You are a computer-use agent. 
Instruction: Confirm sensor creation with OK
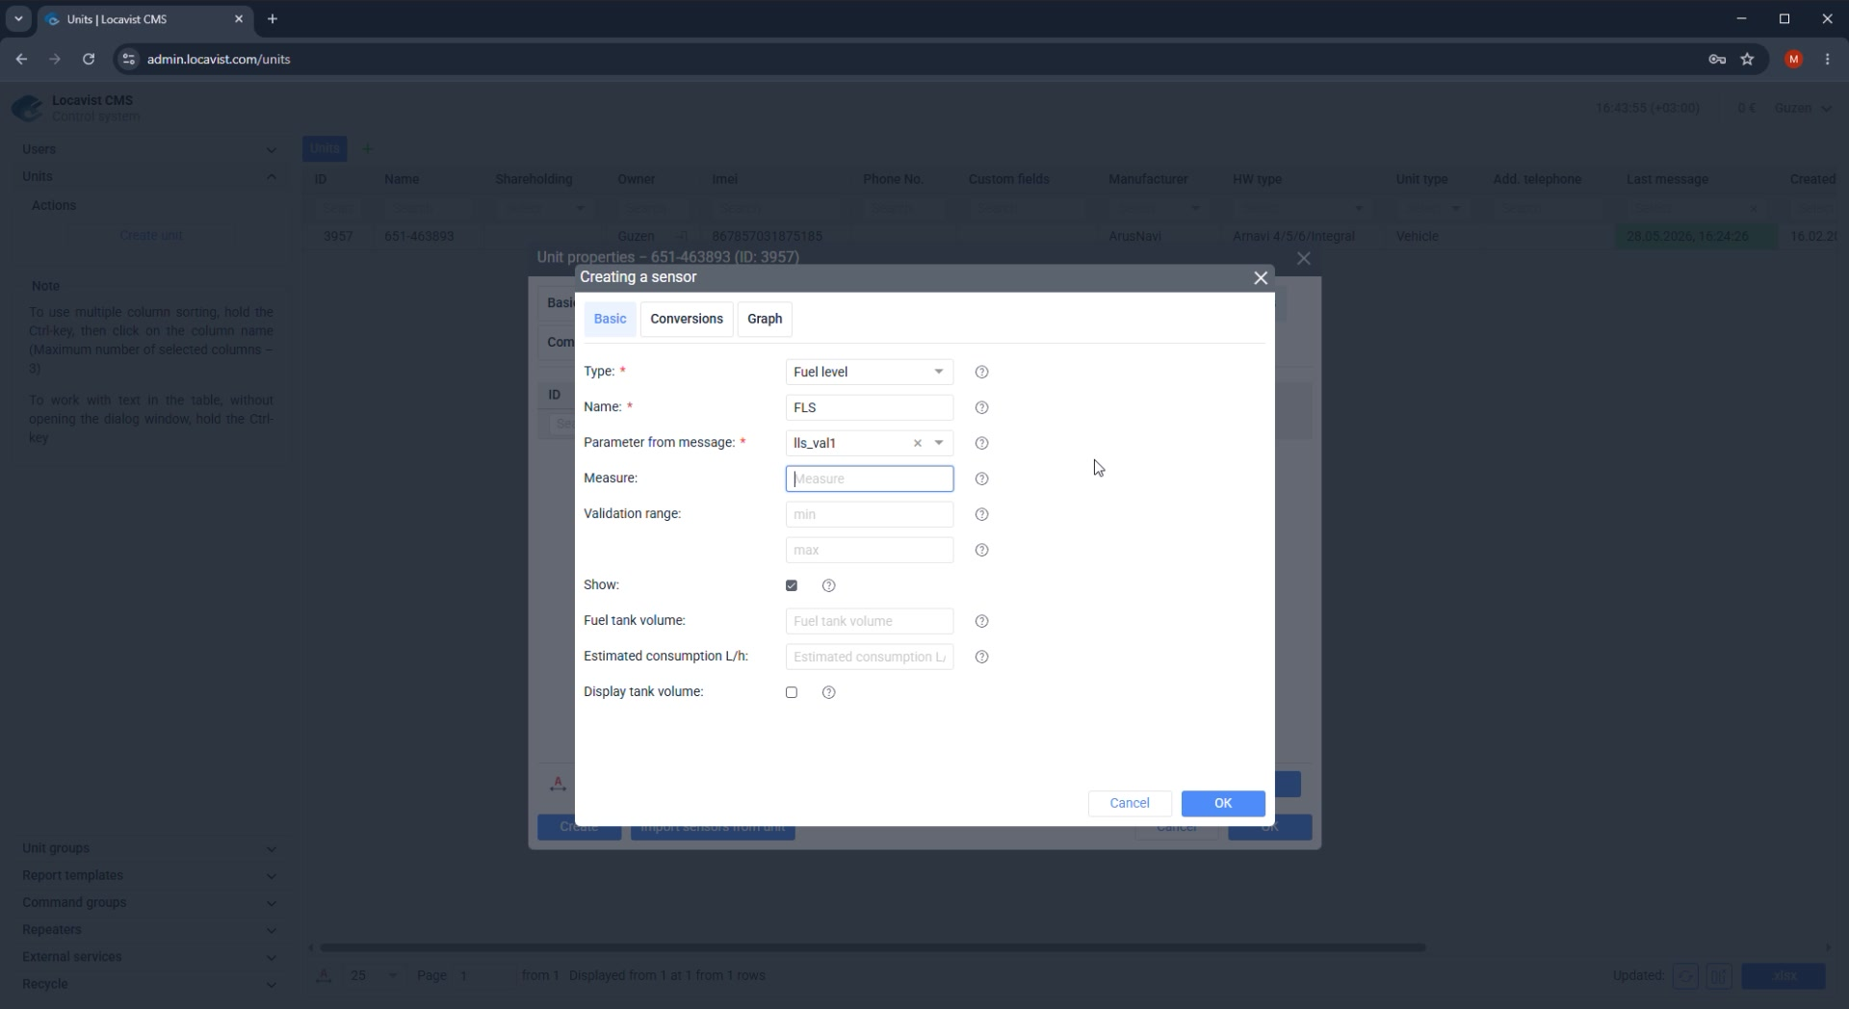(x=1223, y=804)
